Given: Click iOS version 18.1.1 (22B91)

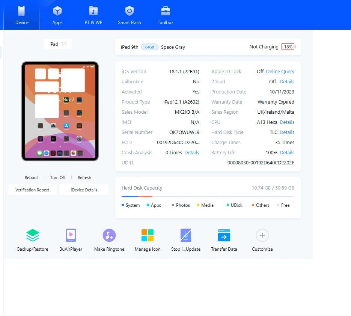Looking at the screenshot, I should click(184, 71).
